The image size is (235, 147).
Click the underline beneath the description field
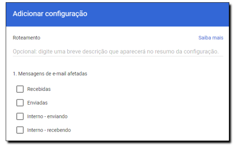pos(118,56)
